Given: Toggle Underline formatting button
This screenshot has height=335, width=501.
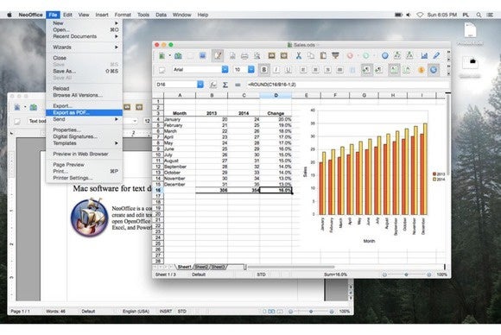Looking at the screenshot, I should (289, 69).
